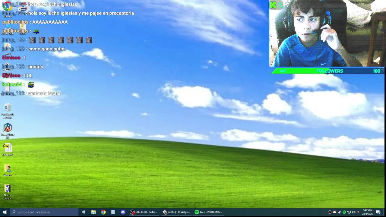Click the frog emote in kutma04's message

coord(31,85)
